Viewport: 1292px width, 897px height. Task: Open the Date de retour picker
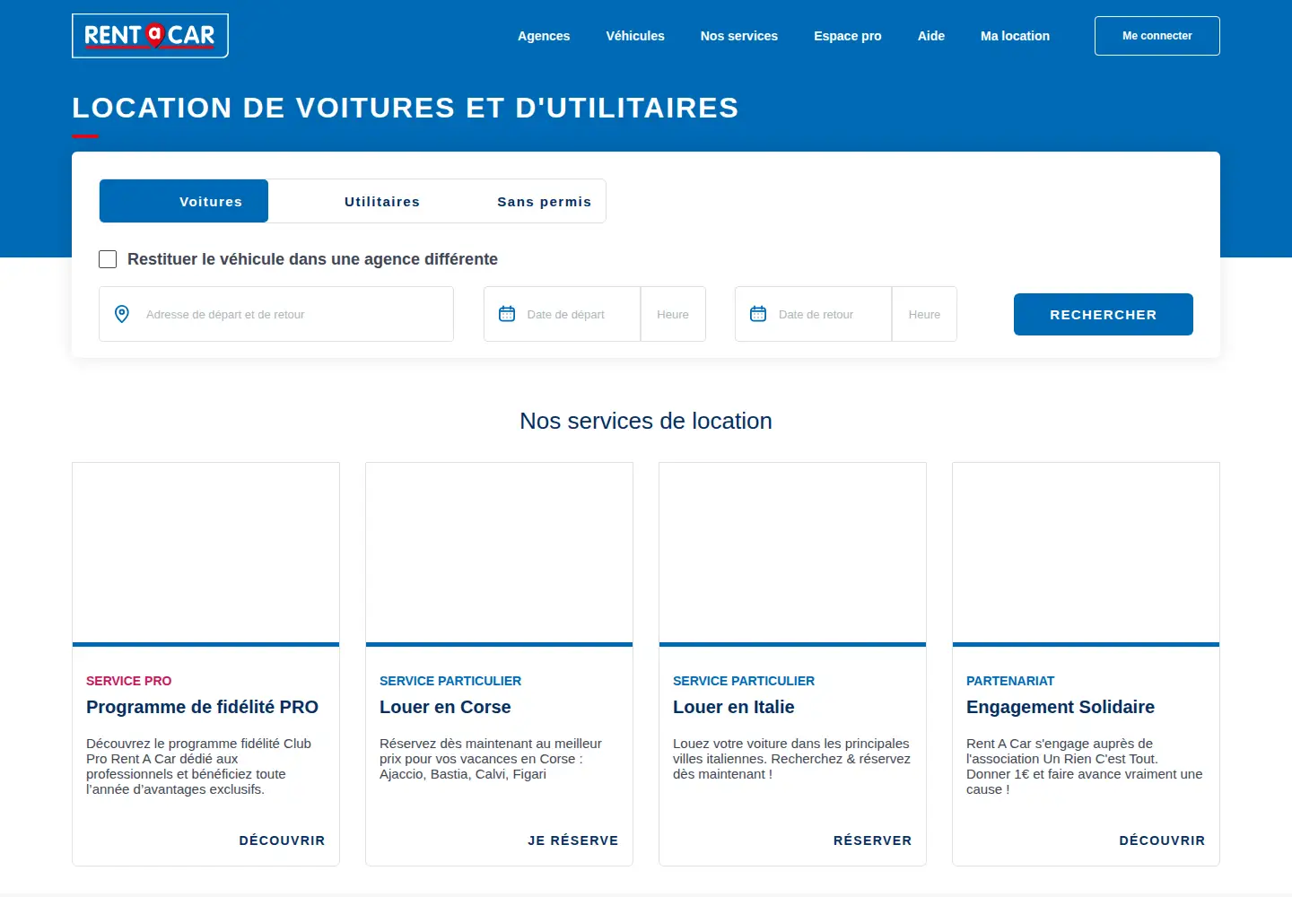click(814, 314)
